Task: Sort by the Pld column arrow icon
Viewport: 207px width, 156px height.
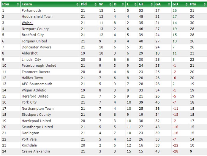Action: point(96,4)
